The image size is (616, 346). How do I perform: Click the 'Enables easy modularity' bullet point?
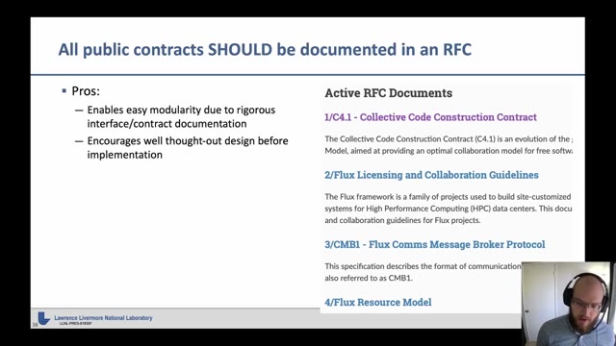181,116
